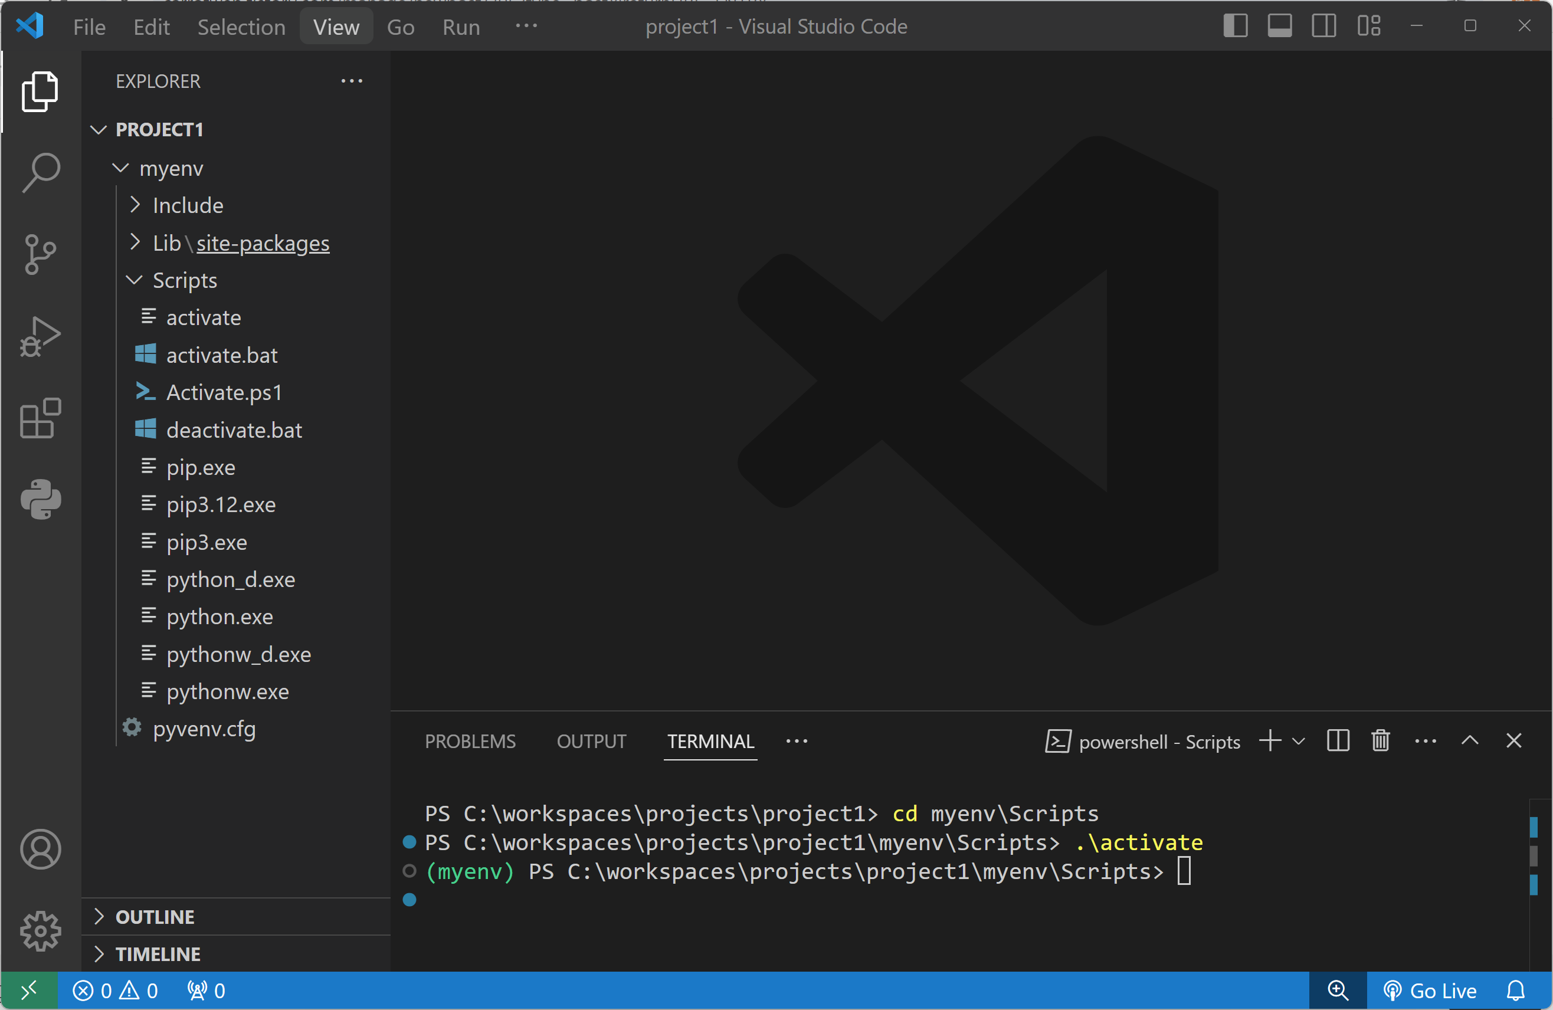Toggle the bottom panel layout button

tap(1280, 26)
